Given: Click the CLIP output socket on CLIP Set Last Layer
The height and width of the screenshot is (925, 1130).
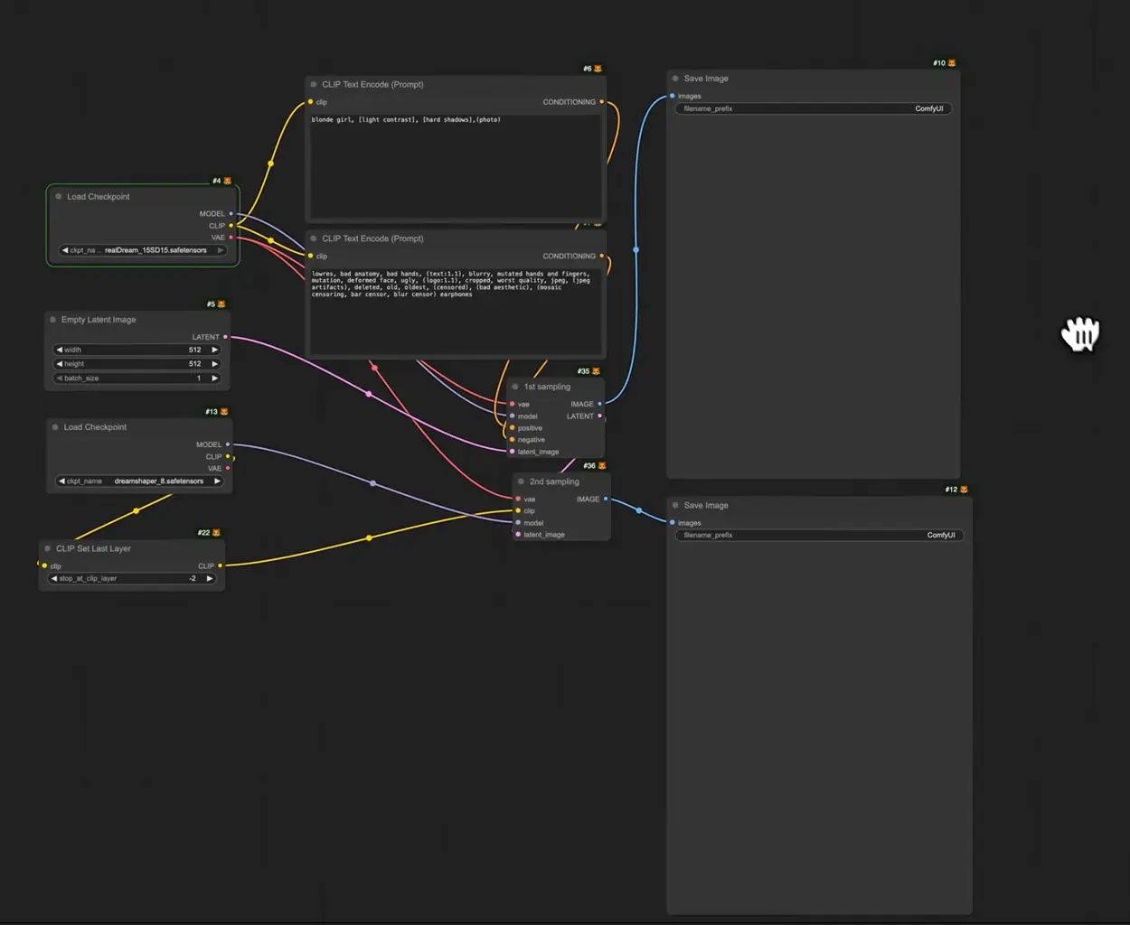Looking at the screenshot, I should click(x=220, y=565).
